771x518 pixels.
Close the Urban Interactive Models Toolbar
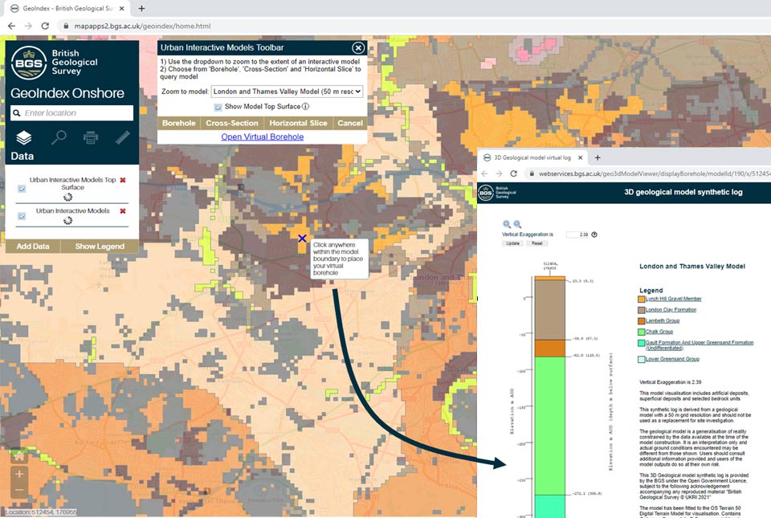point(358,47)
